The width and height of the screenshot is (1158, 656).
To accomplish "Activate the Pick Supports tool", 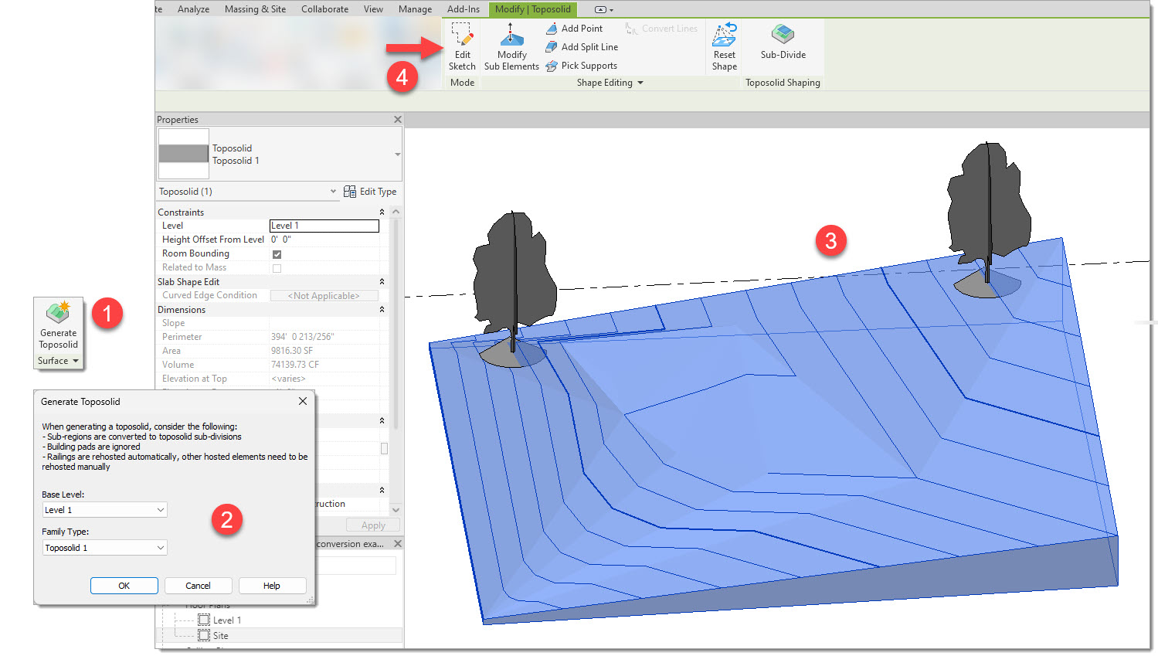I will coord(581,66).
